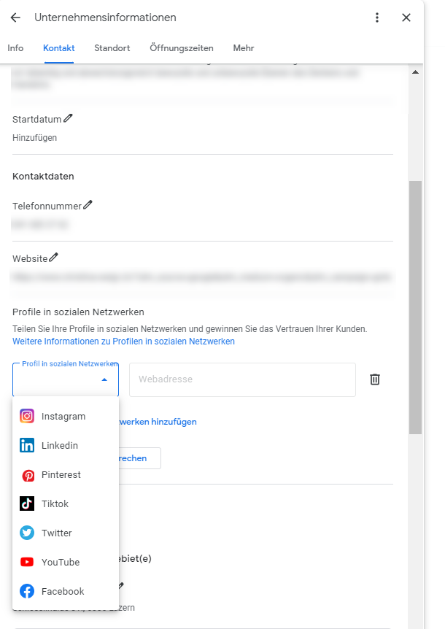Click the vertical scrollbar thumb
445x629 pixels.
[415, 307]
